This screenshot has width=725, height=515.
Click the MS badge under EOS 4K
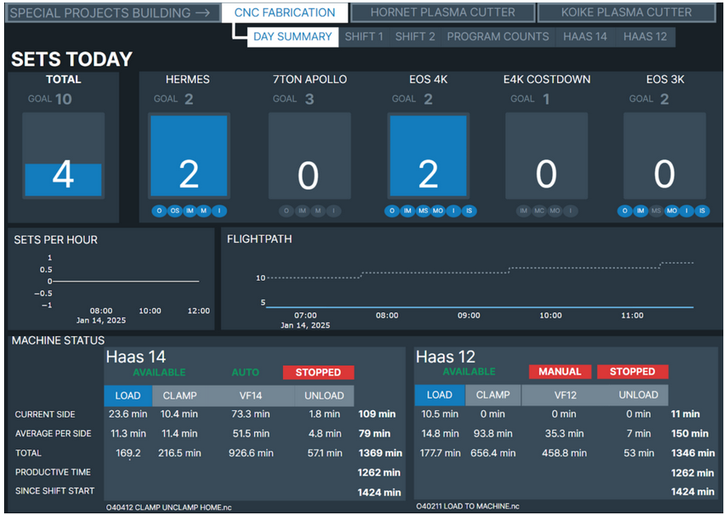423,211
